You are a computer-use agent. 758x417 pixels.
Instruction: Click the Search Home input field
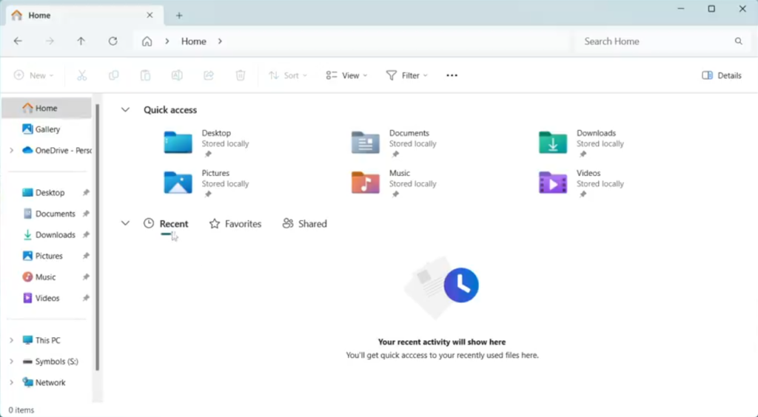[x=655, y=41]
